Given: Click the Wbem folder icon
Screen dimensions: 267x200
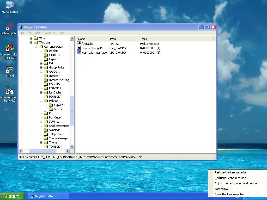Looking at the screenshot, I should 36,38.
